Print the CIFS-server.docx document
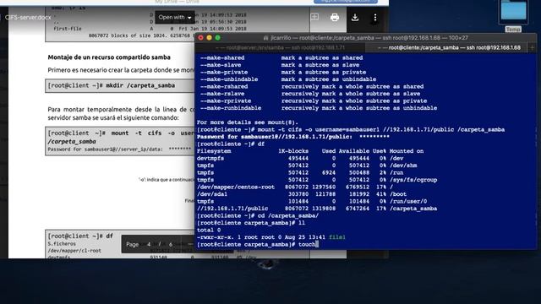The height and width of the screenshot is (304, 541). tap(335, 17)
